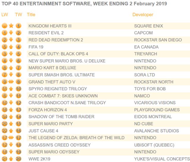The width and height of the screenshot is (190, 162).
Task: Click last-week rank badge 34
Action: pyautogui.click(x=4, y=117)
